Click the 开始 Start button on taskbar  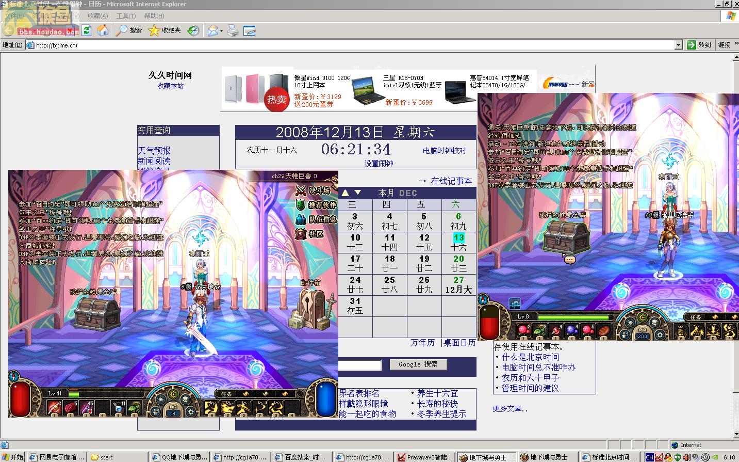12,457
